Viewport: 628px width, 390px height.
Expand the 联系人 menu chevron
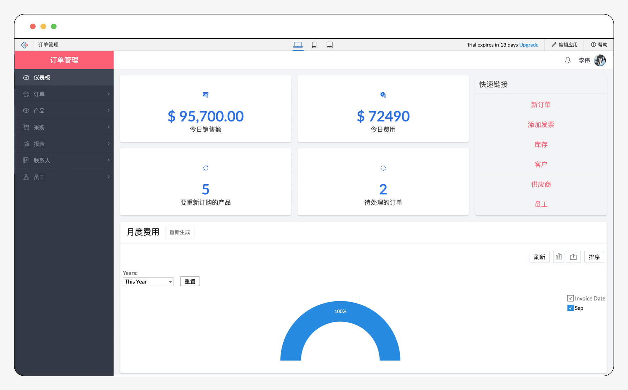(109, 160)
